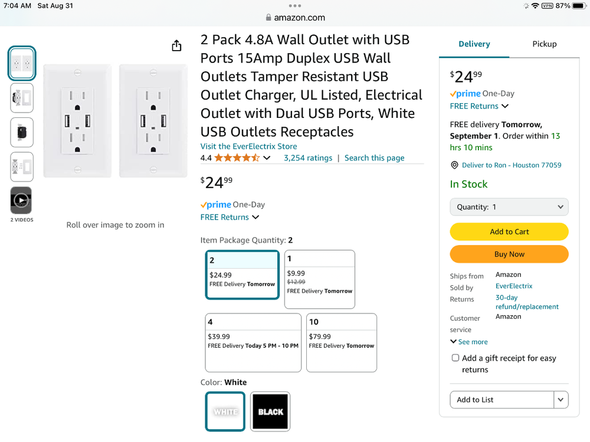Click the star rating graphic
The image size is (590, 442).
pyautogui.click(x=237, y=158)
